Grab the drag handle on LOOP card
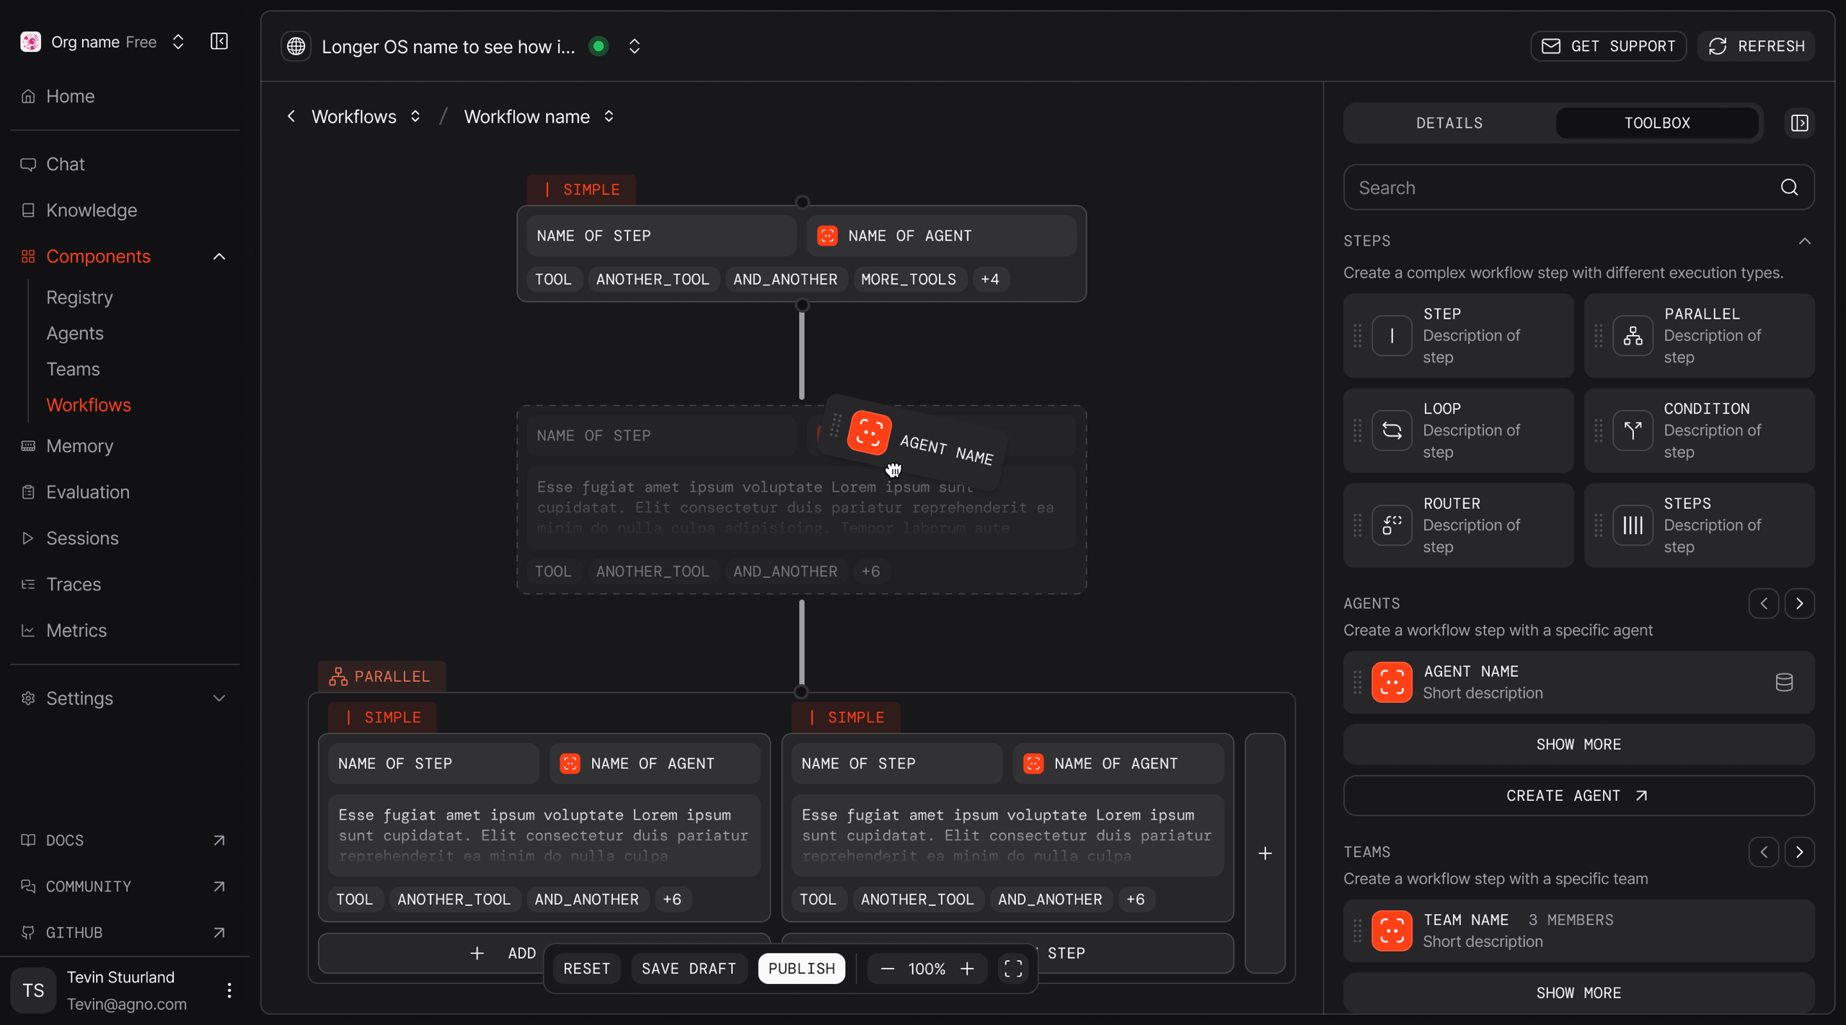Screen dimensions: 1846x1025 (1357, 430)
